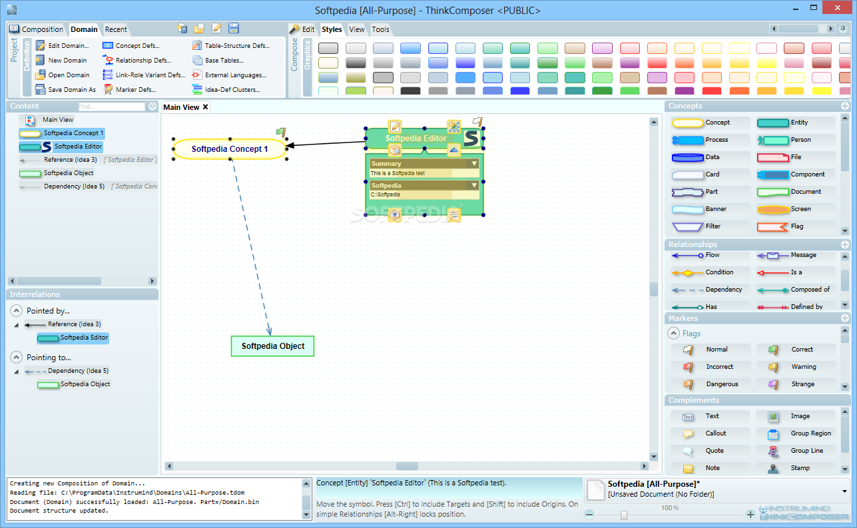Open Table-Structure Defs

230,46
